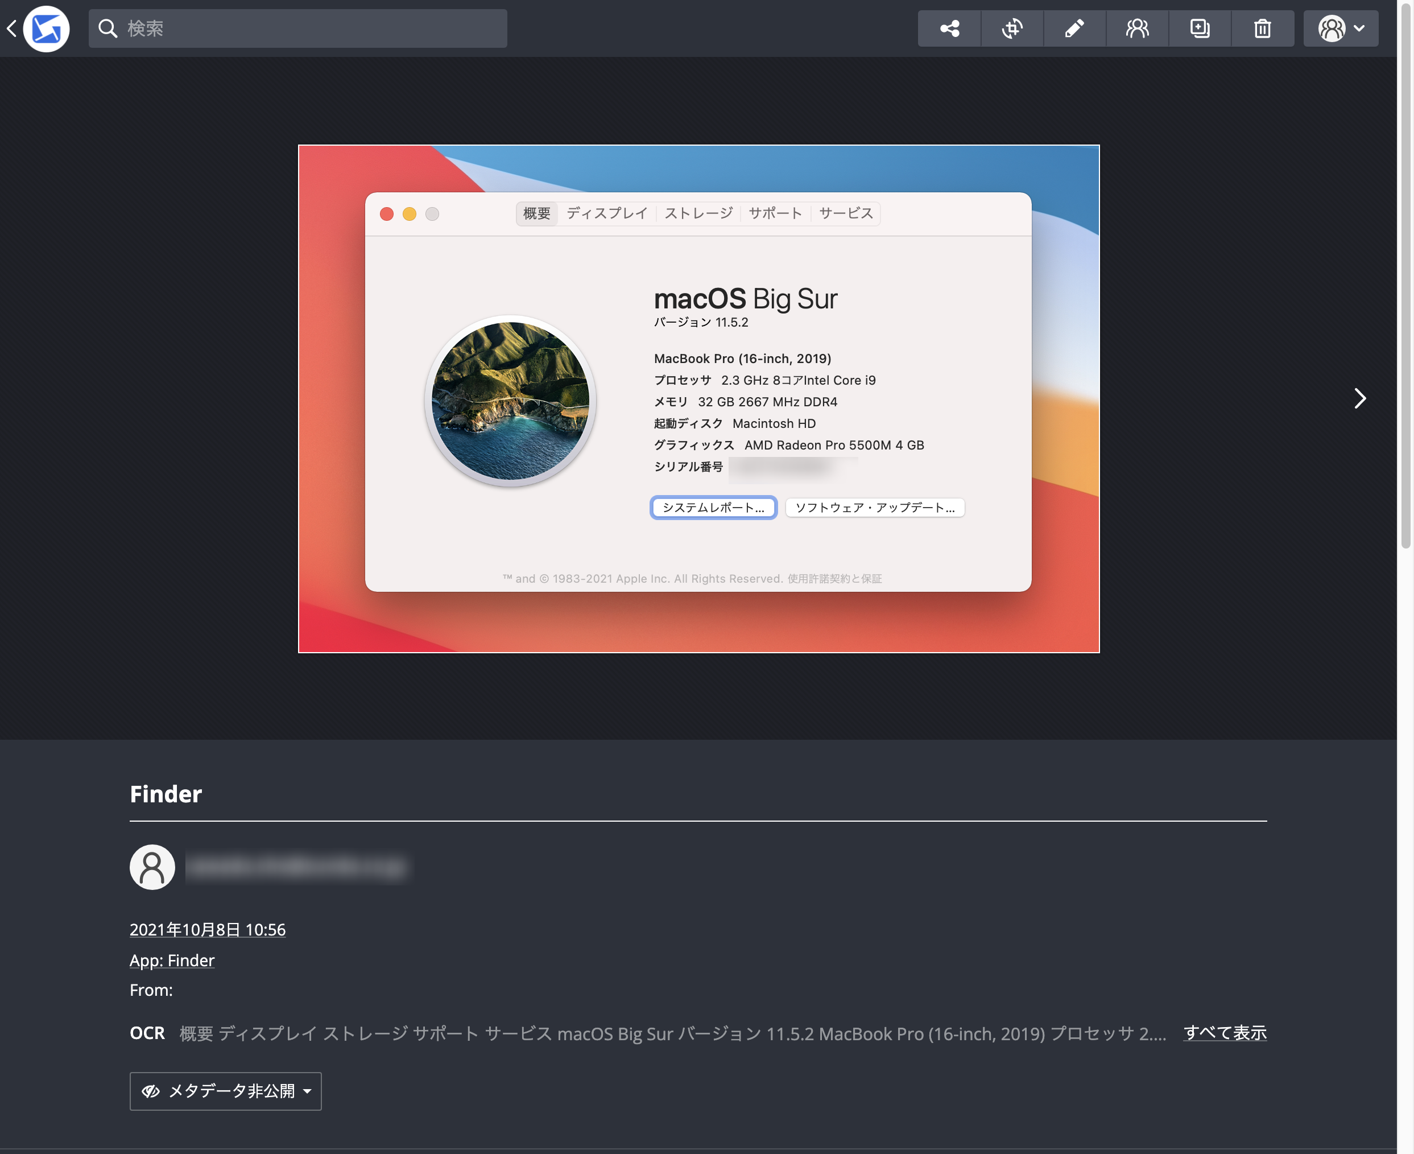Show next image with right chevron
The image size is (1414, 1154).
click(x=1359, y=398)
